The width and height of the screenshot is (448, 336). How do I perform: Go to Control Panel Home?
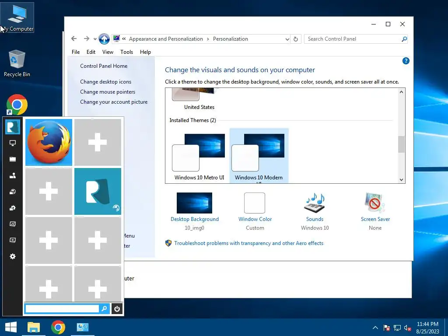pyautogui.click(x=104, y=66)
